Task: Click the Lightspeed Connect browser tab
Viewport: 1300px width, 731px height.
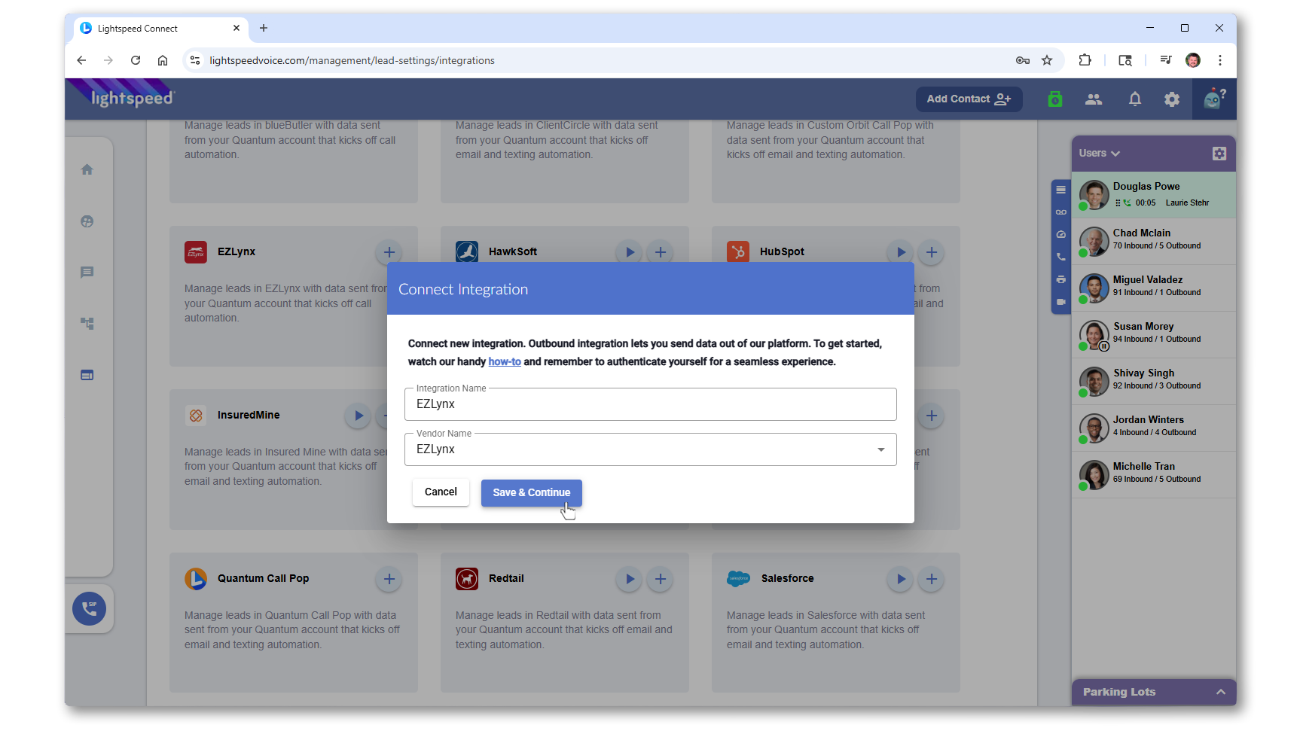Action: point(160,29)
